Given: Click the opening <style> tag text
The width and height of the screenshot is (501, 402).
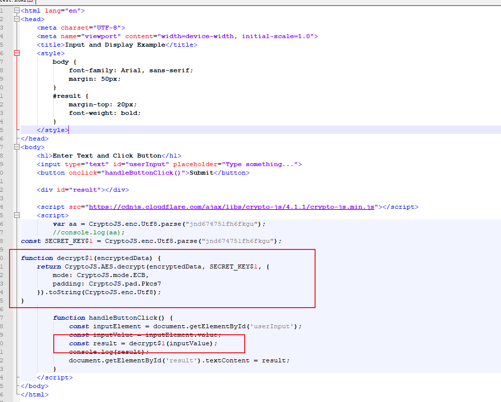Looking at the screenshot, I should pyautogui.click(x=51, y=53).
